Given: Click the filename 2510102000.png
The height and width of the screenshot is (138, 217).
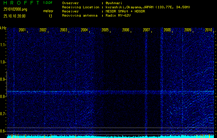Looking at the screenshot, I should pyautogui.click(x=15, y=10).
